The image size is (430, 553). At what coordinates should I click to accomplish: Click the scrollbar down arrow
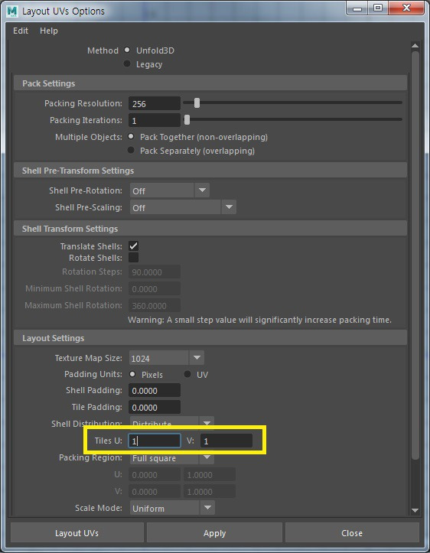tap(415, 510)
